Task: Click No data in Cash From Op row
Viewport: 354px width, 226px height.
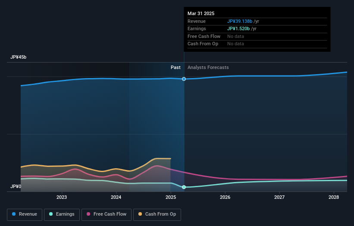Action: tap(235, 44)
